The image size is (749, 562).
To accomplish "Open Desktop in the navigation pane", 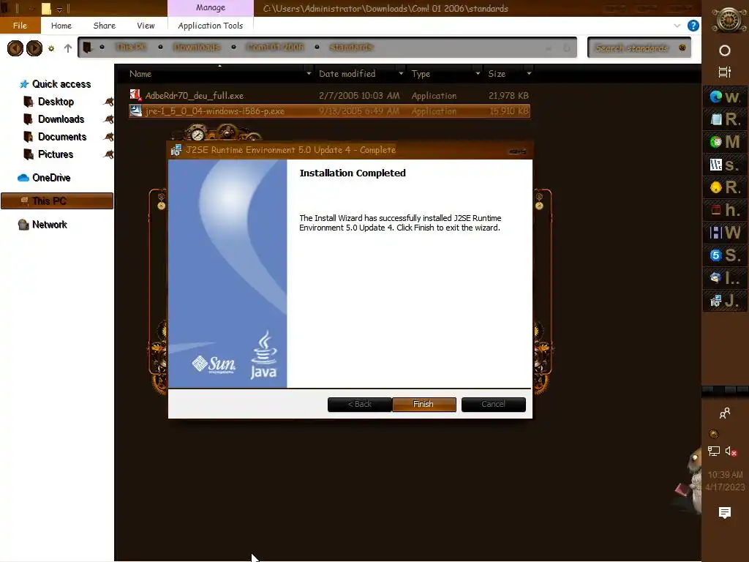I will click(56, 102).
